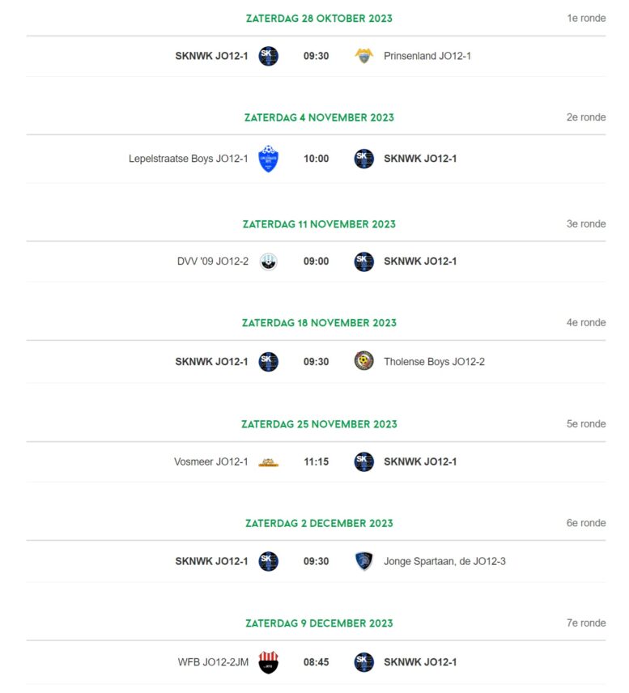Click the Jonge Spartaan JO12-3 shield logo
Viewport: 629px width, 693px height.
pos(363,561)
